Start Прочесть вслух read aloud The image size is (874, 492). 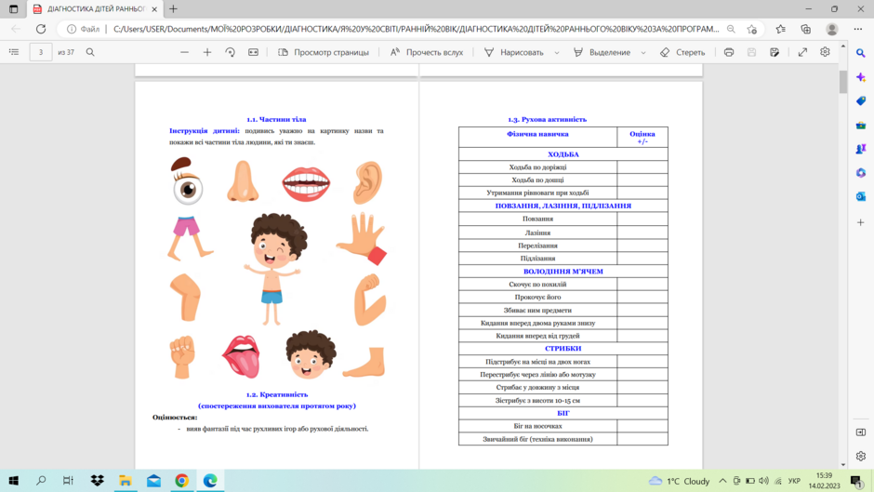(x=427, y=52)
